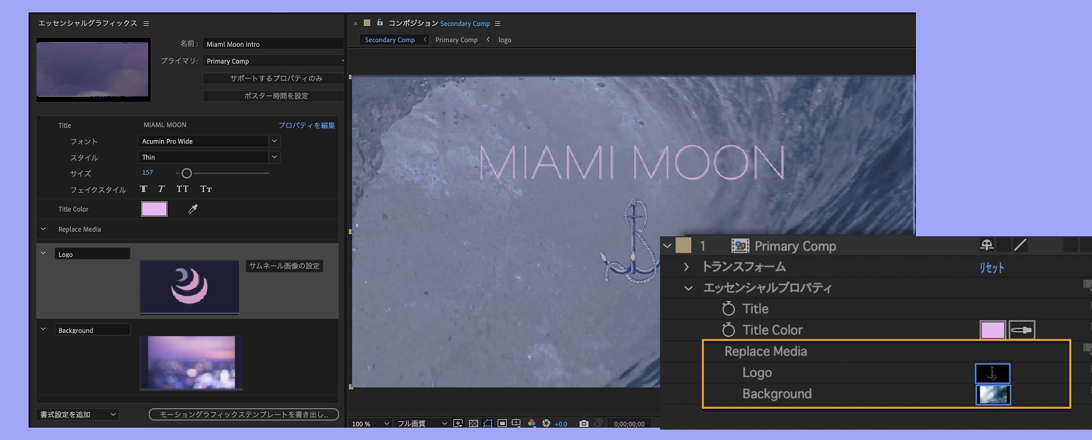Image resolution: width=1092 pixels, height=440 pixels.
Task: Click the reset exposure aperture icon
Action: pyautogui.click(x=546, y=424)
